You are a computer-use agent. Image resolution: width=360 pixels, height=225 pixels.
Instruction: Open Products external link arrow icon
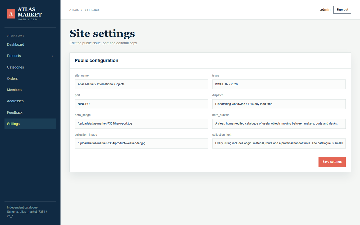coord(52,56)
